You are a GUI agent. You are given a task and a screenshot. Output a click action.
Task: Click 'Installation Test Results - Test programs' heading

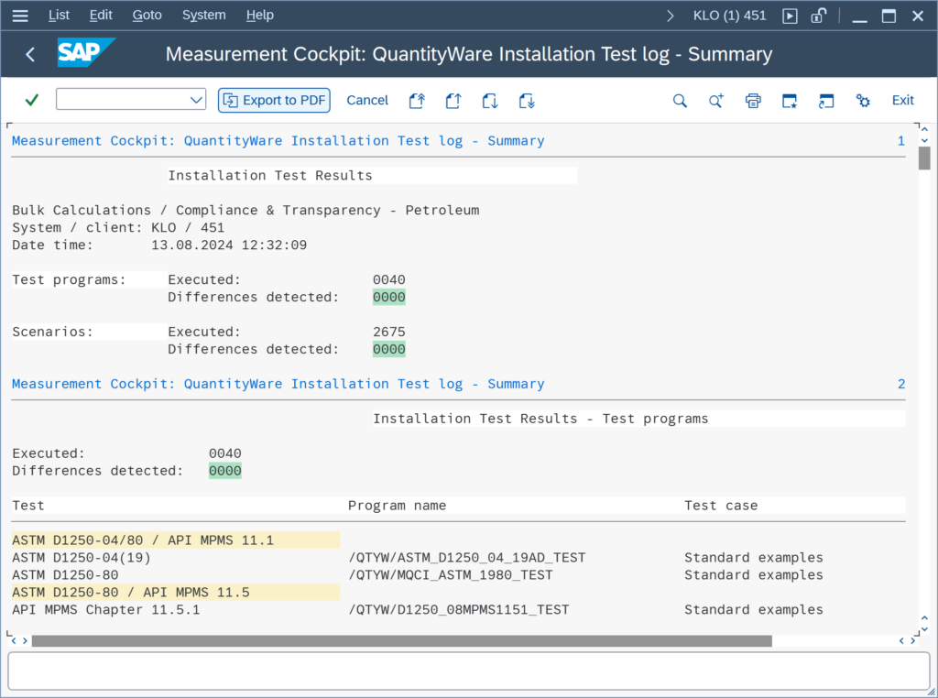(x=540, y=419)
